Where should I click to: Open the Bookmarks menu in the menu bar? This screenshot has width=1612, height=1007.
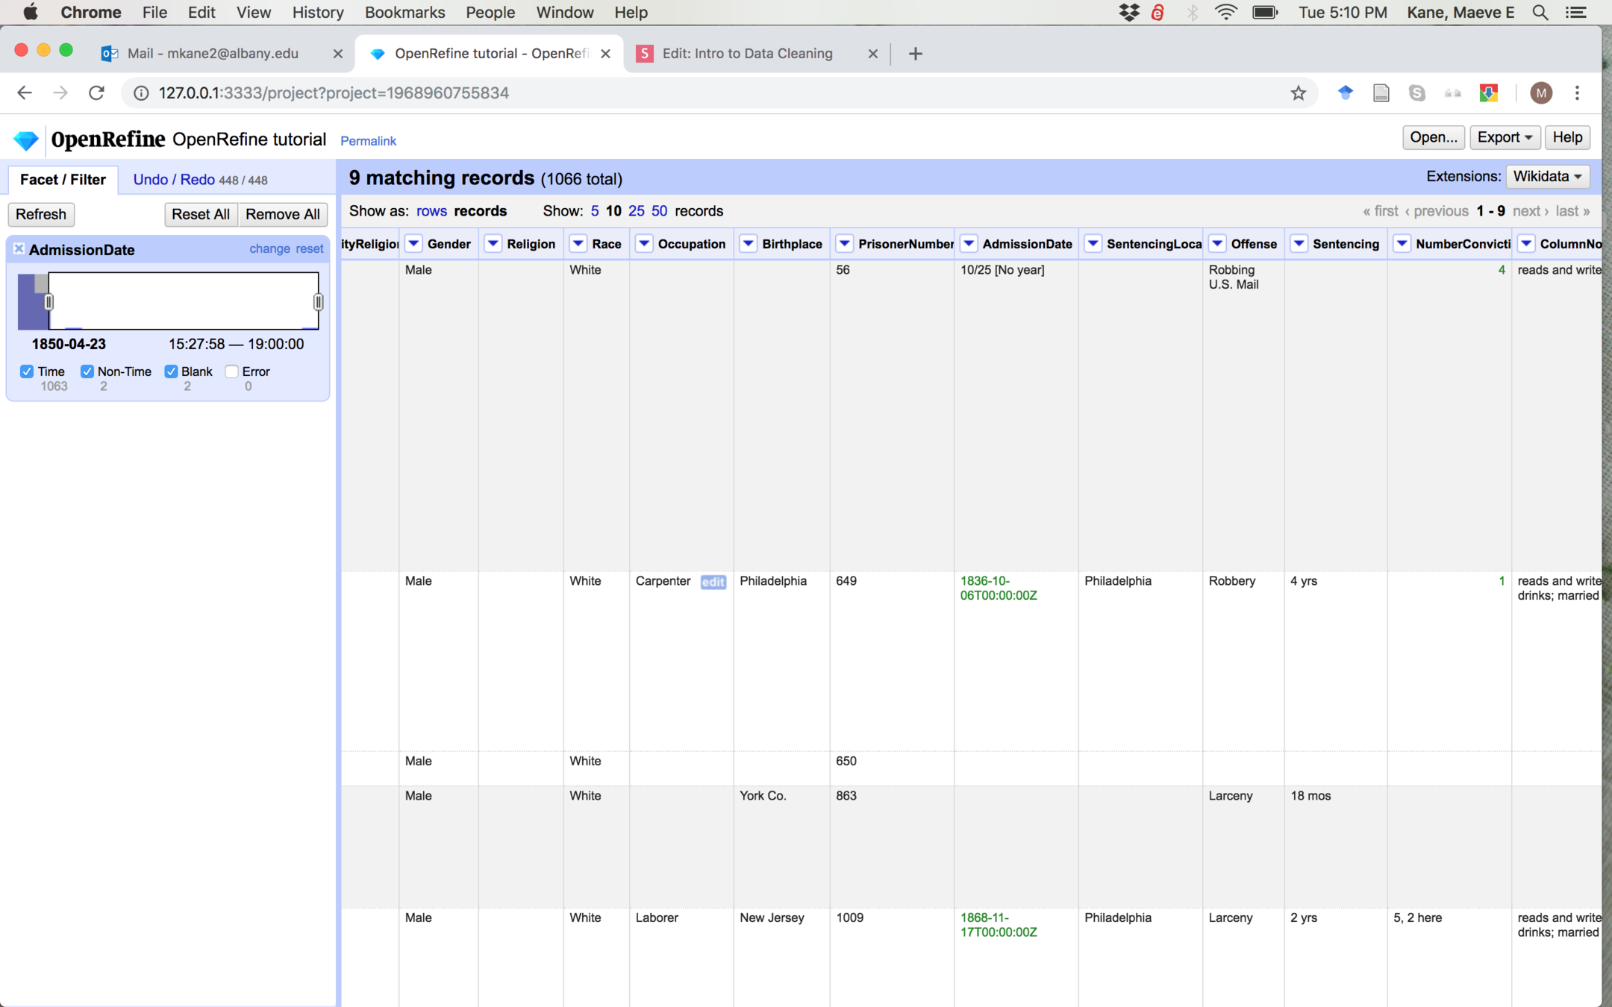[404, 13]
